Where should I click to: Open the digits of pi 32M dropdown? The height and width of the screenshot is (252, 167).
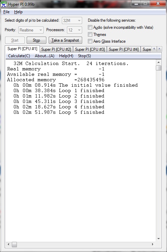[72, 21]
